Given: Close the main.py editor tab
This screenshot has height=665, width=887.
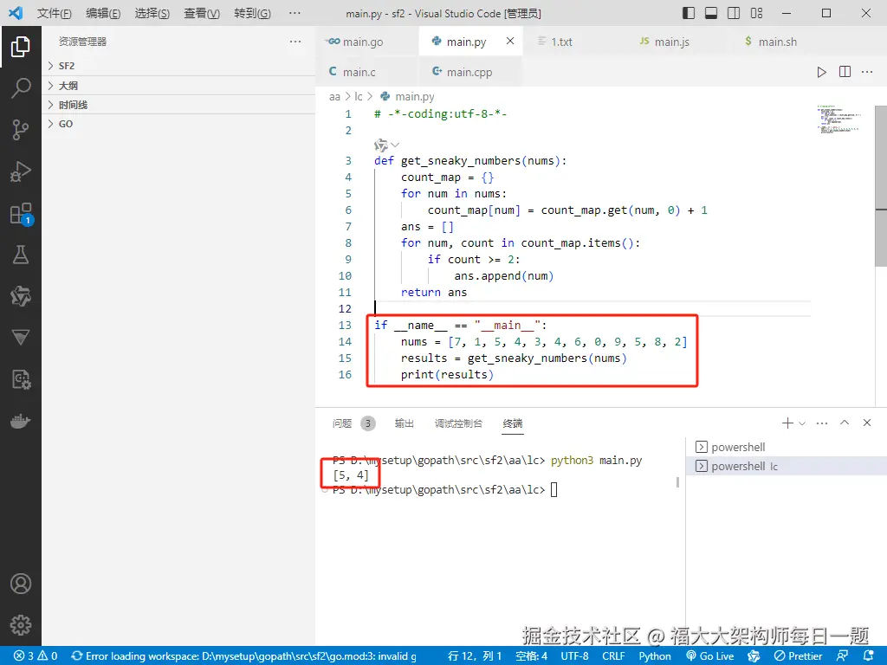Looking at the screenshot, I should pyautogui.click(x=509, y=41).
